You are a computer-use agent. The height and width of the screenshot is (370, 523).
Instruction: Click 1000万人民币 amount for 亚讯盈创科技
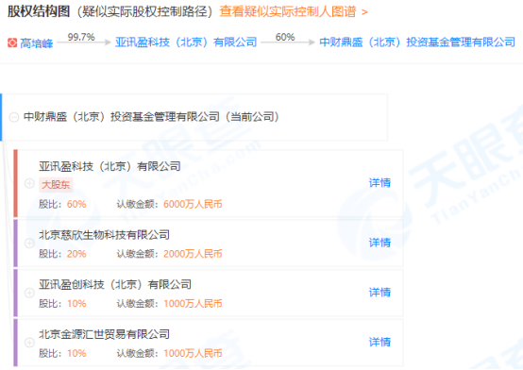click(193, 304)
